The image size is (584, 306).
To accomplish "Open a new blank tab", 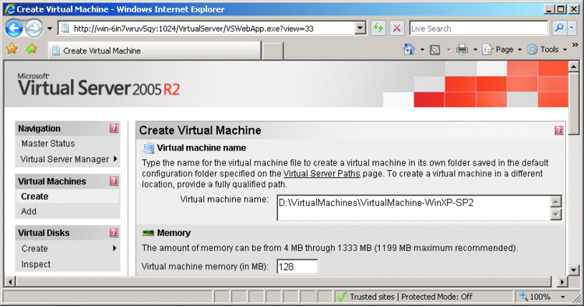I will pyautogui.click(x=273, y=51).
